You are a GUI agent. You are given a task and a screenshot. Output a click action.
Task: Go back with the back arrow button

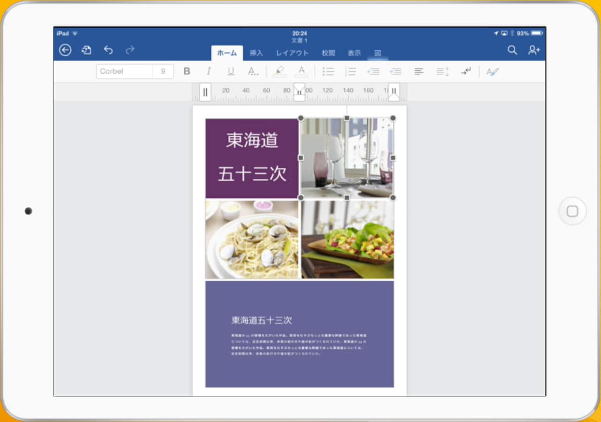tap(65, 49)
